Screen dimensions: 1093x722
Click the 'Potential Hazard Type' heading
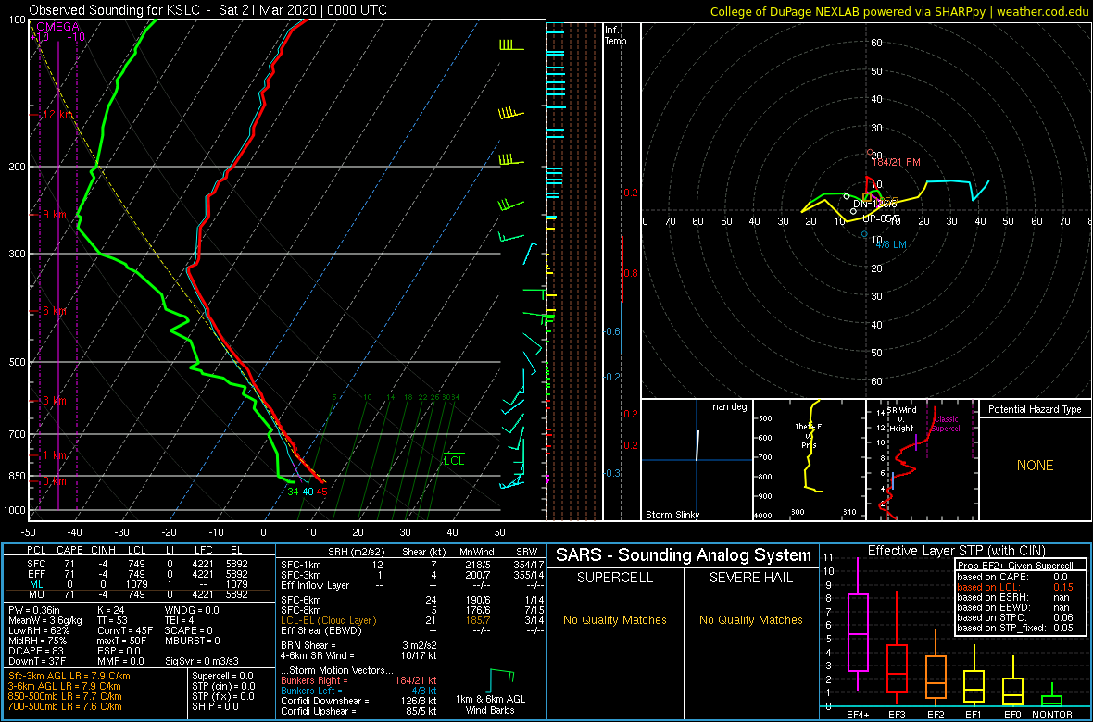point(1036,410)
